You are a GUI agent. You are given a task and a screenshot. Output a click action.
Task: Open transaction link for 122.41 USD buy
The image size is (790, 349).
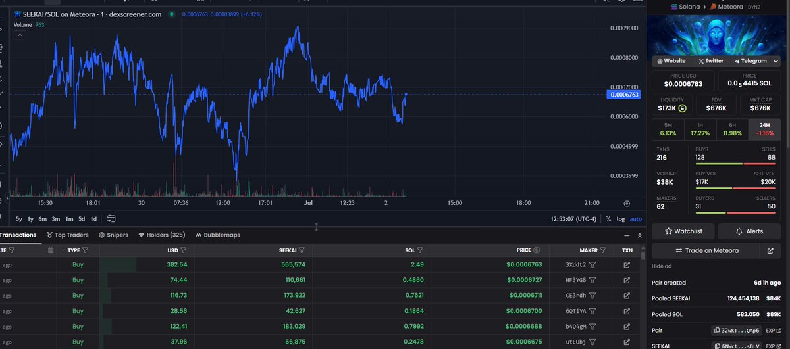(627, 326)
